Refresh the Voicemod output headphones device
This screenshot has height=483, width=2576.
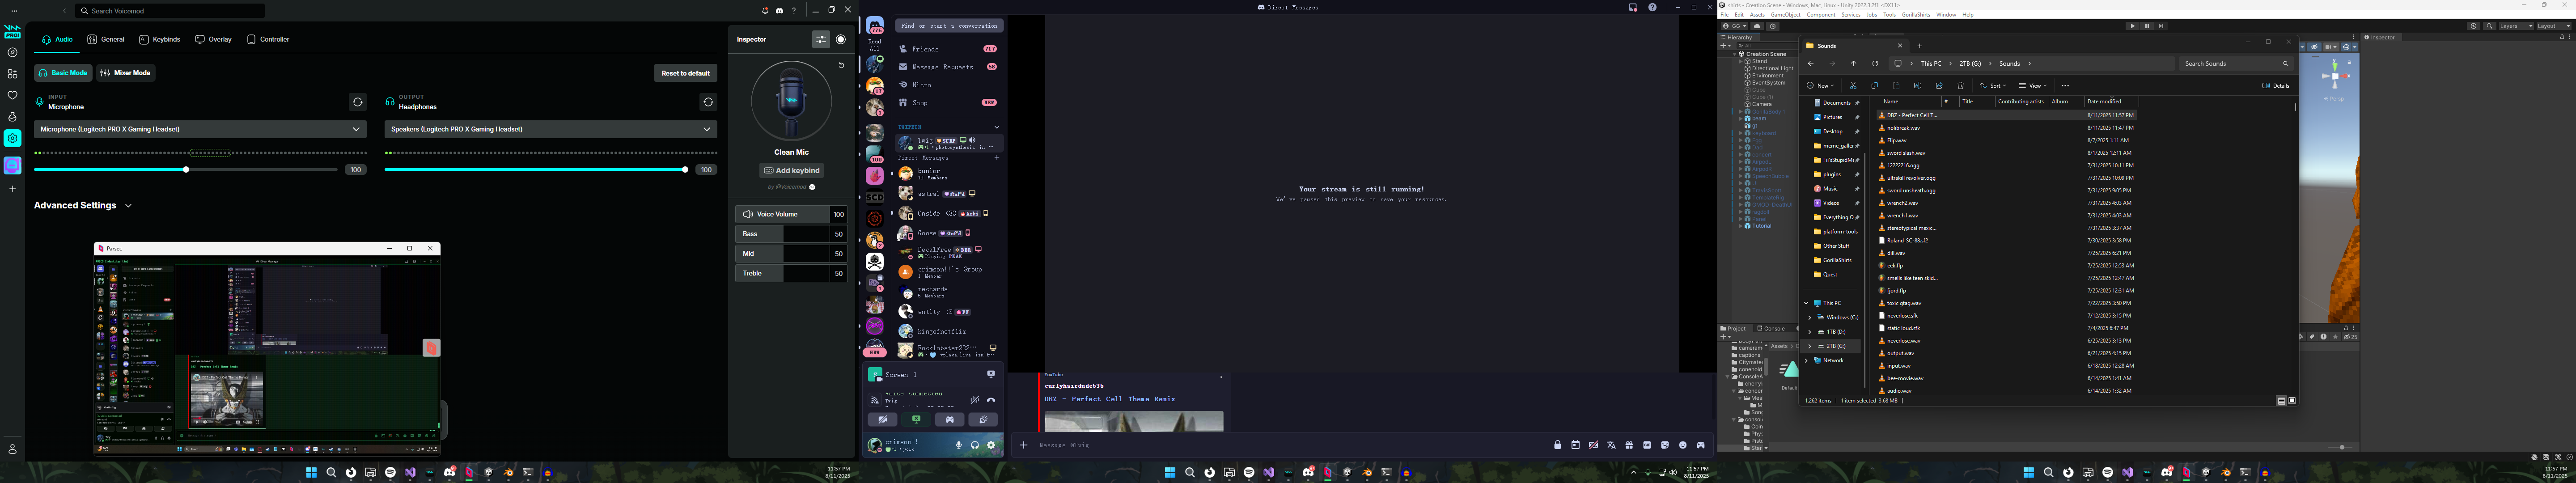coord(708,102)
